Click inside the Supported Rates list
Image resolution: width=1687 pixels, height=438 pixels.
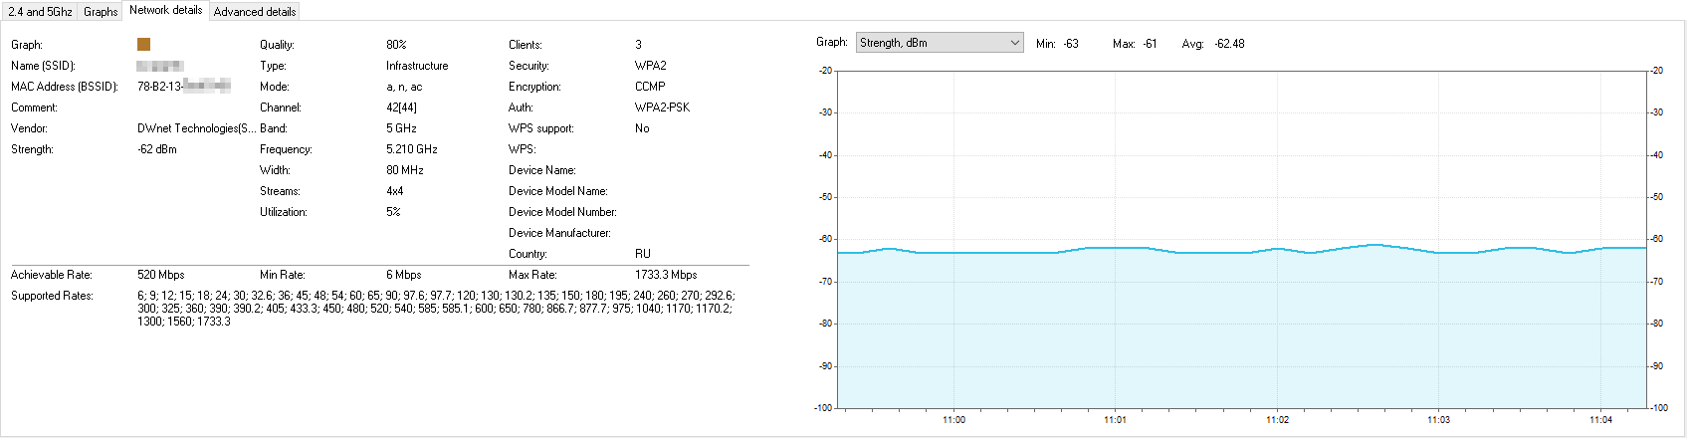click(434, 309)
